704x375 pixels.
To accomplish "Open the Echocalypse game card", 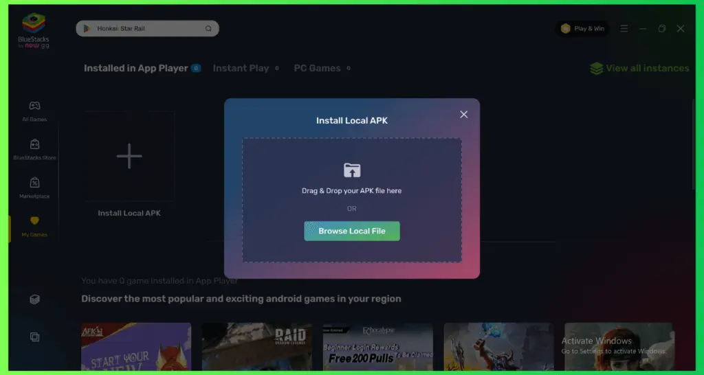I will [x=377, y=347].
